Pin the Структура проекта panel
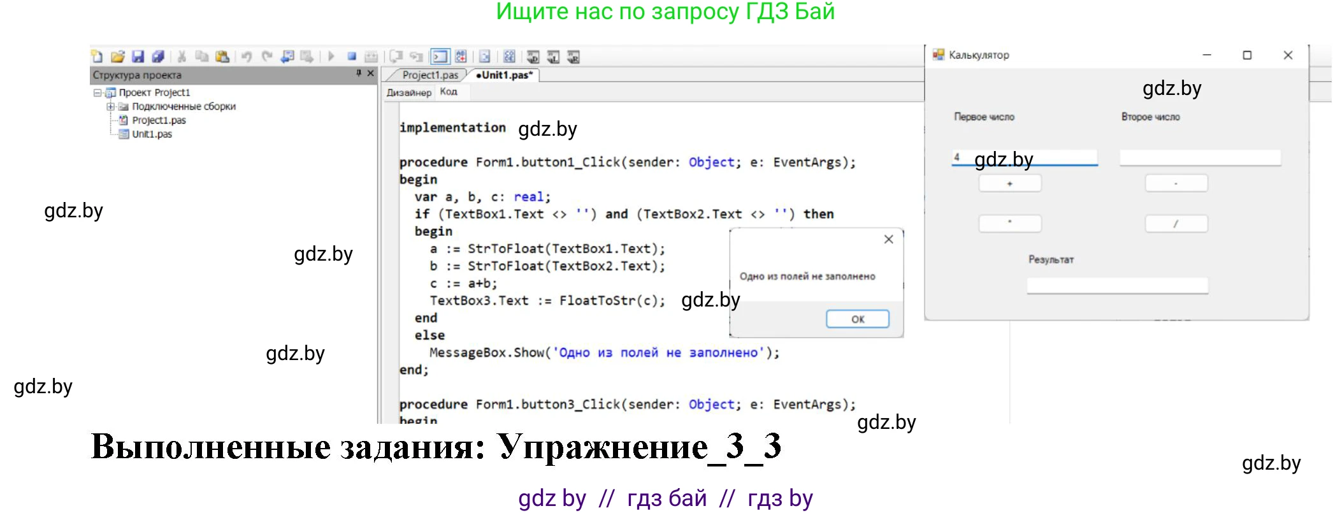 point(359,74)
